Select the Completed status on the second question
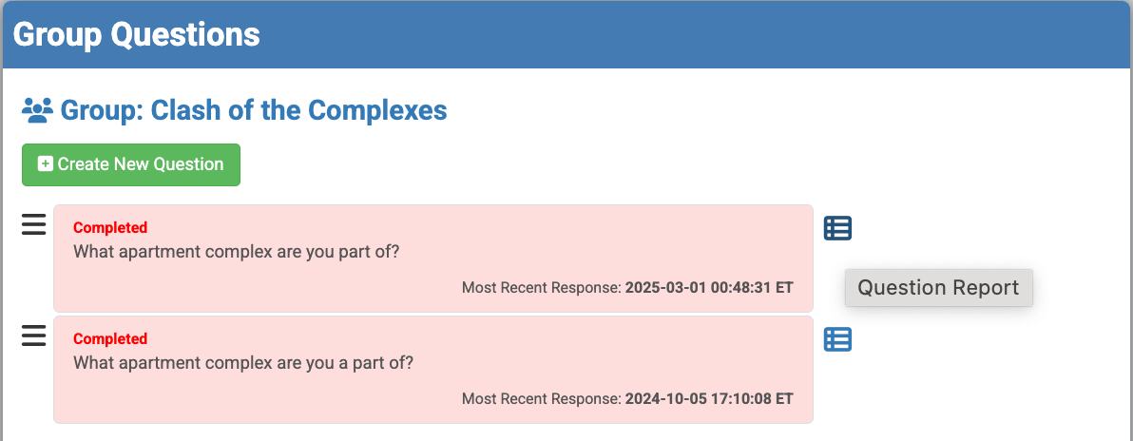The width and height of the screenshot is (1133, 441). pyautogui.click(x=110, y=339)
